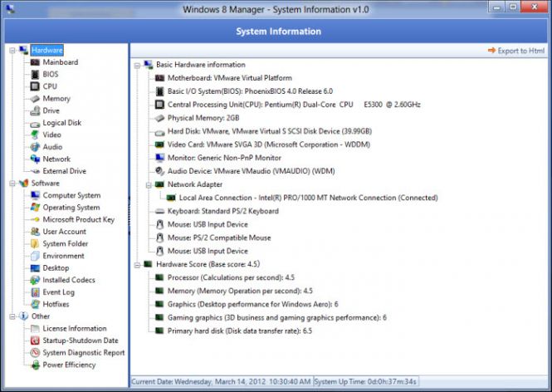Screen dimensions: 552x392
Task: Click the Video icon in sidebar
Action: (35, 135)
